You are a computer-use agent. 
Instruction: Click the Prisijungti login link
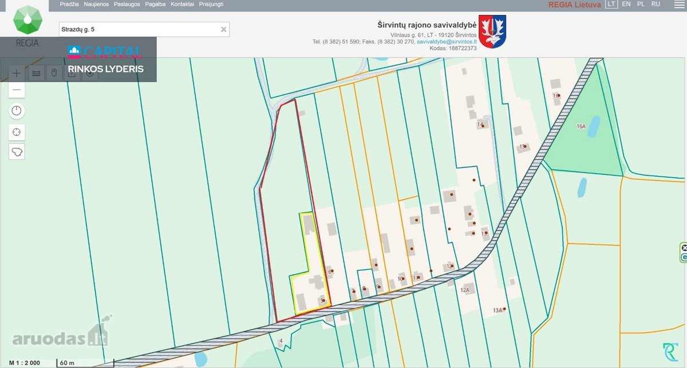[x=211, y=4]
